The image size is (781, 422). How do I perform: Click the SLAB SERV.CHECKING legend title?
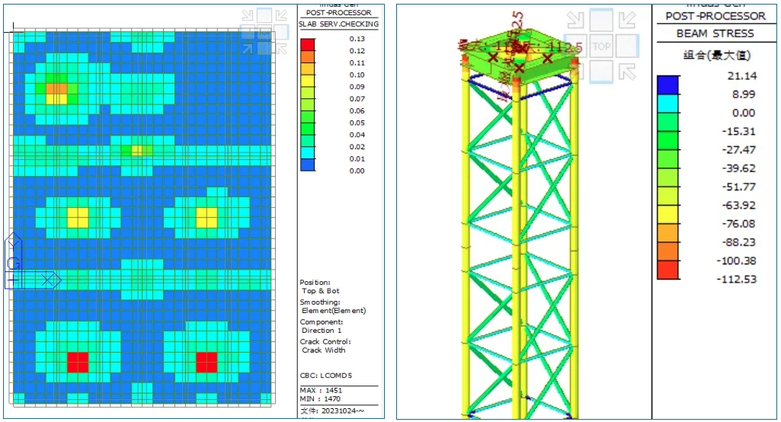338,24
